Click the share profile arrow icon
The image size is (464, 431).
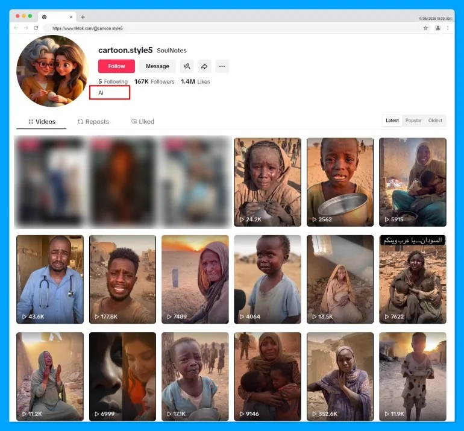[204, 66]
